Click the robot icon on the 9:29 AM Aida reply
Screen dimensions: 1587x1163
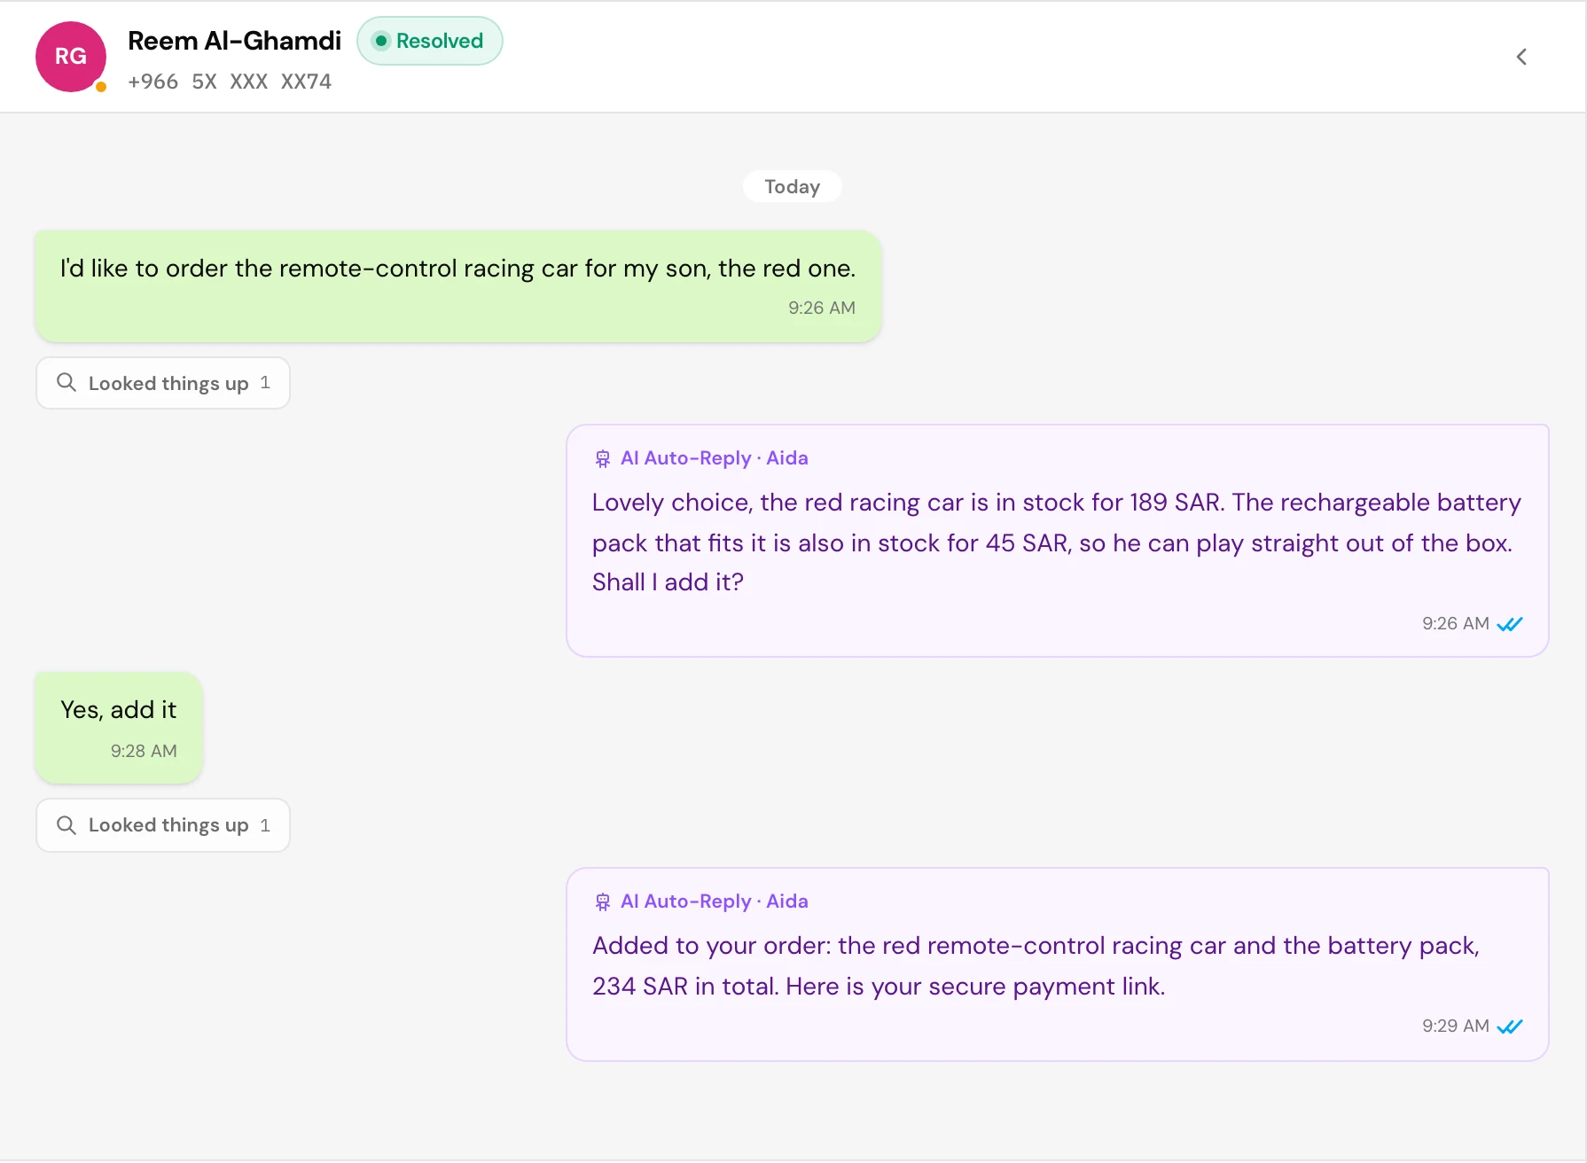click(x=603, y=902)
